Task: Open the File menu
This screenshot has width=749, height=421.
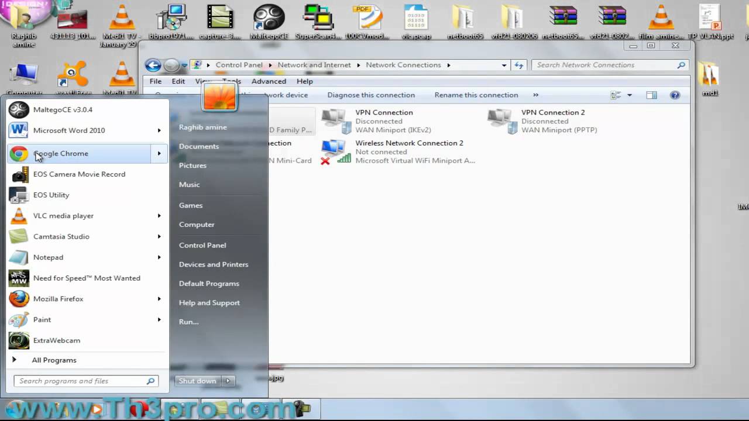Action: [x=155, y=81]
